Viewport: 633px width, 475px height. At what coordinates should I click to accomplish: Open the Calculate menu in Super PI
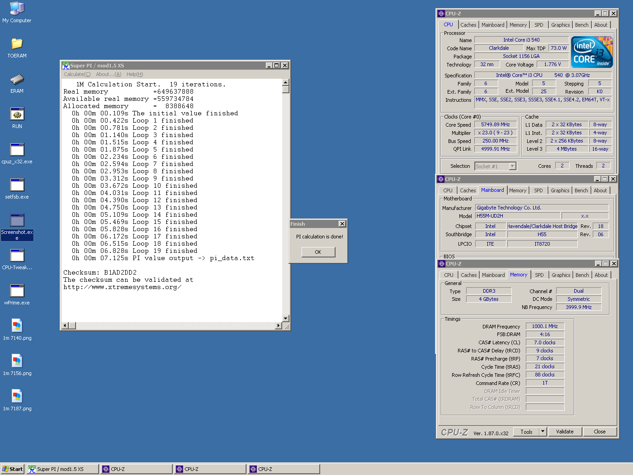pyautogui.click(x=77, y=74)
